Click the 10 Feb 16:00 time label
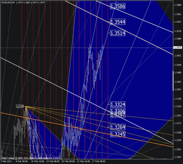Screen dimensions: 183x164 (x=37, y=161)
